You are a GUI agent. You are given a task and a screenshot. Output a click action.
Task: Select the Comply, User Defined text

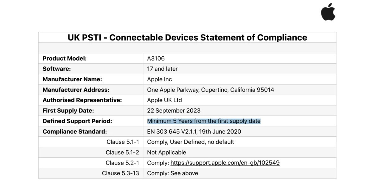pyautogui.click(x=190, y=142)
